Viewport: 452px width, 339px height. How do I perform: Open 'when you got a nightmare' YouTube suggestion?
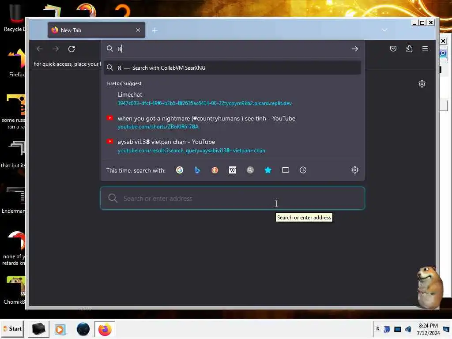coord(232,122)
